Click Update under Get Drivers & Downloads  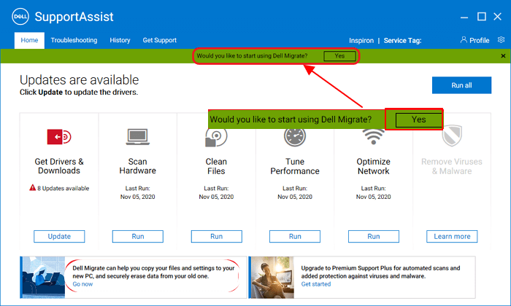pos(59,236)
